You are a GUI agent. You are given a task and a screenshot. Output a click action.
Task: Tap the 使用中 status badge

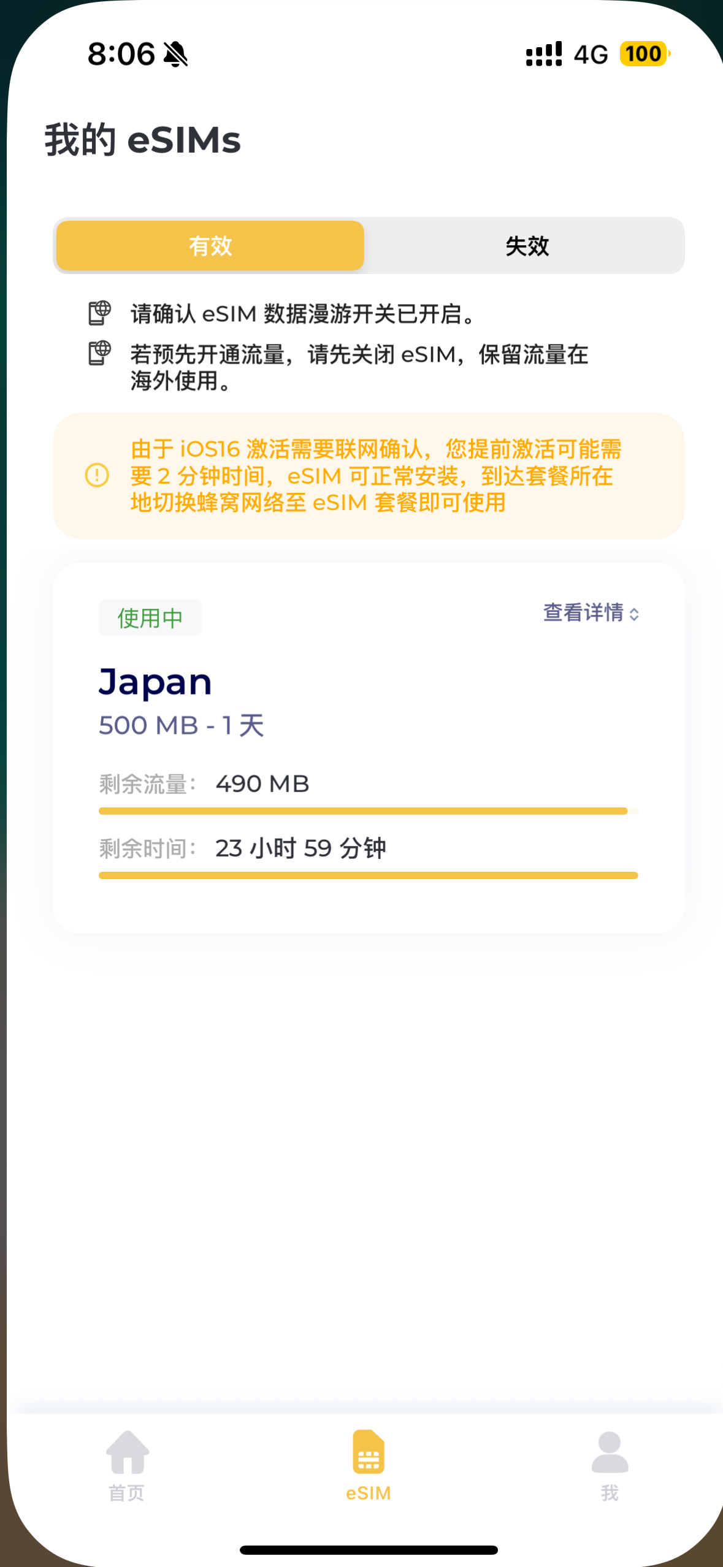tap(150, 618)
